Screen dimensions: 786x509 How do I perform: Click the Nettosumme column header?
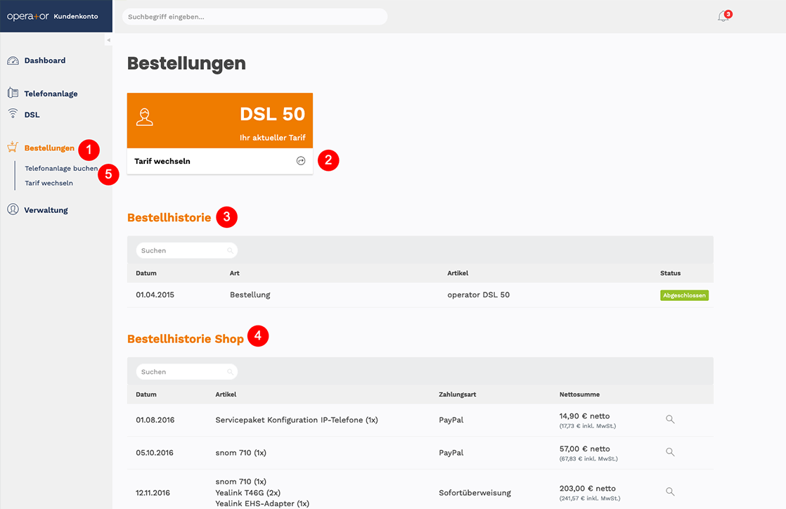tap(579, 394)
